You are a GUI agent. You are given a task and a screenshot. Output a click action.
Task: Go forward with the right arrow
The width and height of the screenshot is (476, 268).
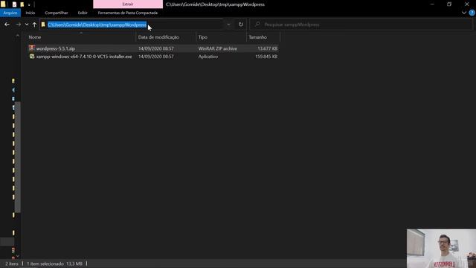point(18,25)
